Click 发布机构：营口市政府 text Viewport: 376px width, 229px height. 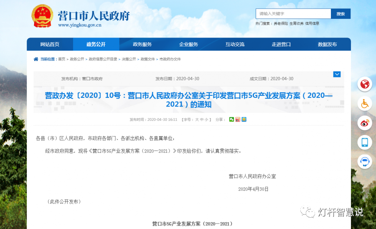coord(82,79)
